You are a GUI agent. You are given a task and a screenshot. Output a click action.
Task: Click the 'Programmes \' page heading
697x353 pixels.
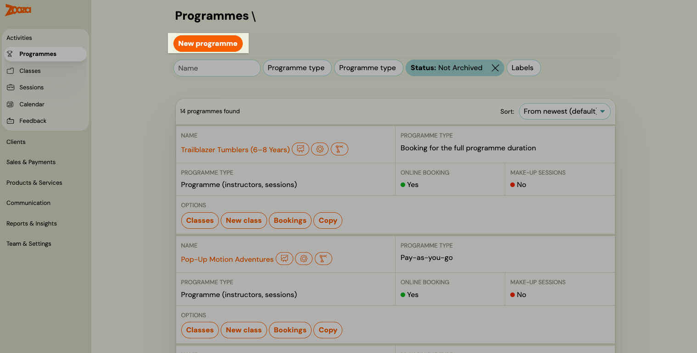point(215,16)
